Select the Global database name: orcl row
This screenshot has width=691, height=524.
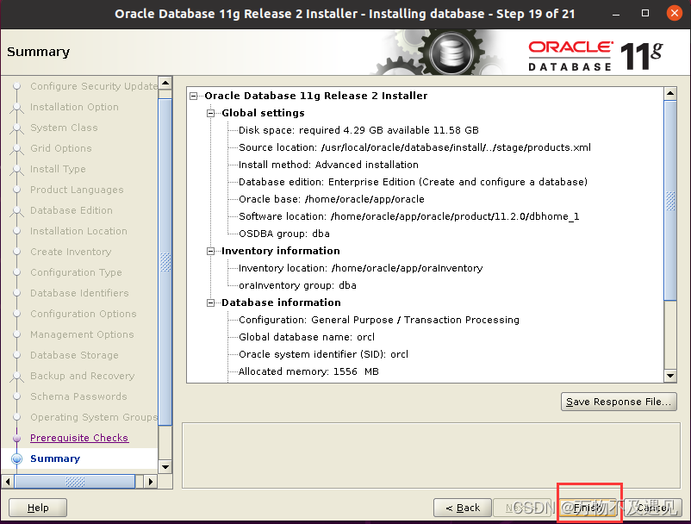click(306, 337)
